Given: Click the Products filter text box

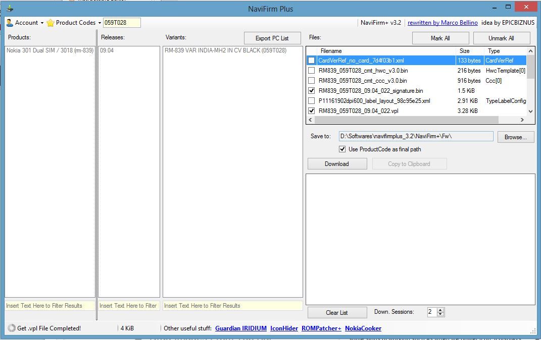Looking at the screenshot, I should coord(50,306).
